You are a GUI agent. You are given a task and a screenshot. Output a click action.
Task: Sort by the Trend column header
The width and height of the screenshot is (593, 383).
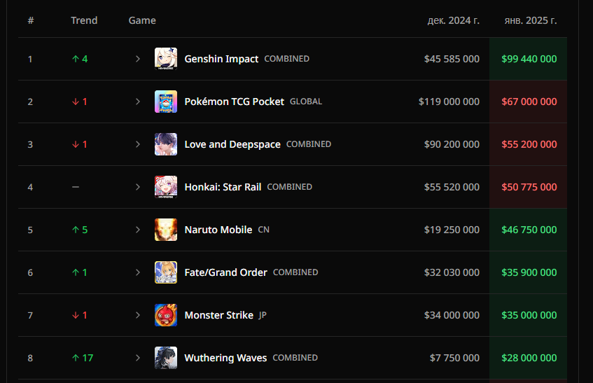[x=84, y=20]
